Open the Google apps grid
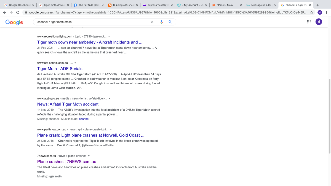 click(x=309, y=22)
